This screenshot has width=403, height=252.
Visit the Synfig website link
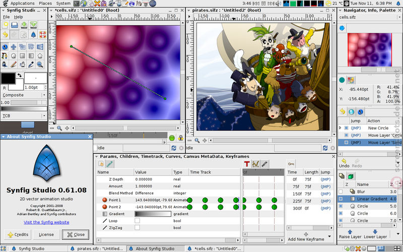click(46, 222)
